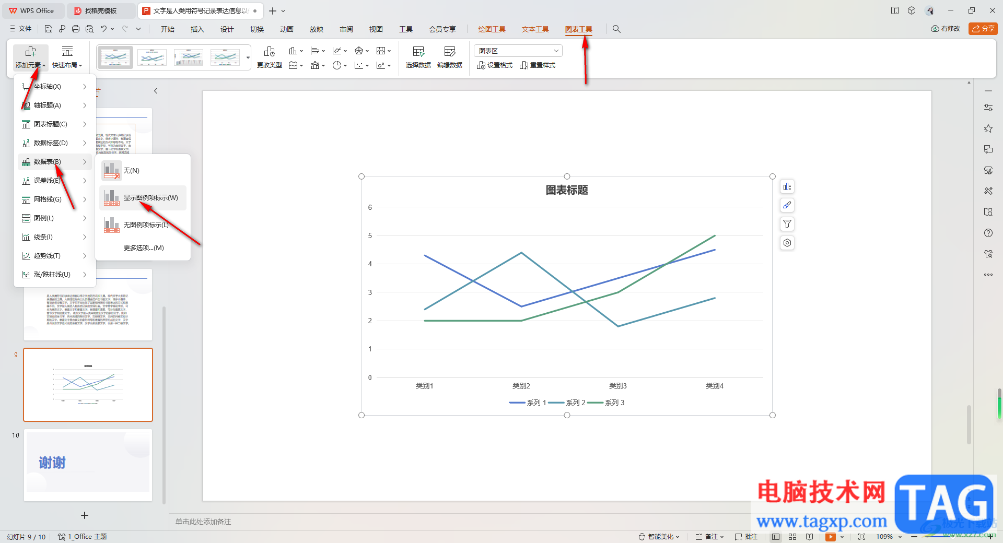Click the Undo arrow icon

[x=104, y=29]
